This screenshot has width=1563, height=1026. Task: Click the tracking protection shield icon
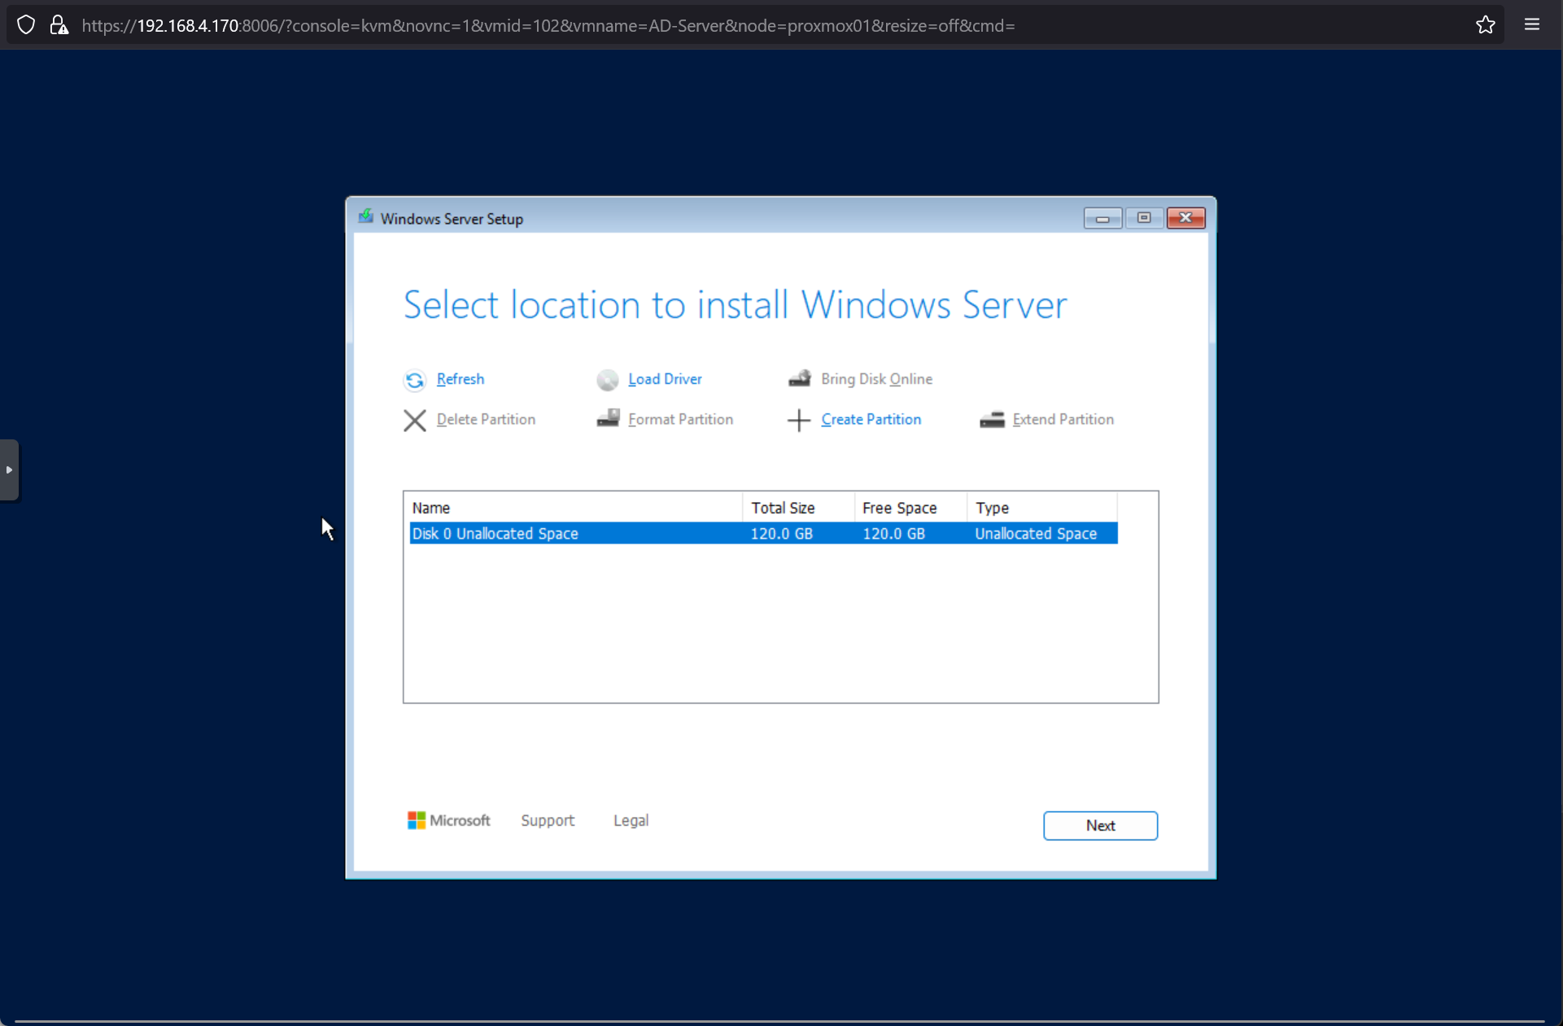coord(26,25)
